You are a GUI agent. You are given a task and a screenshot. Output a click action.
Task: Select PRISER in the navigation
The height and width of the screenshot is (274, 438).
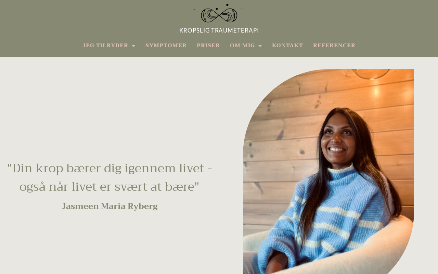(208, 46)
